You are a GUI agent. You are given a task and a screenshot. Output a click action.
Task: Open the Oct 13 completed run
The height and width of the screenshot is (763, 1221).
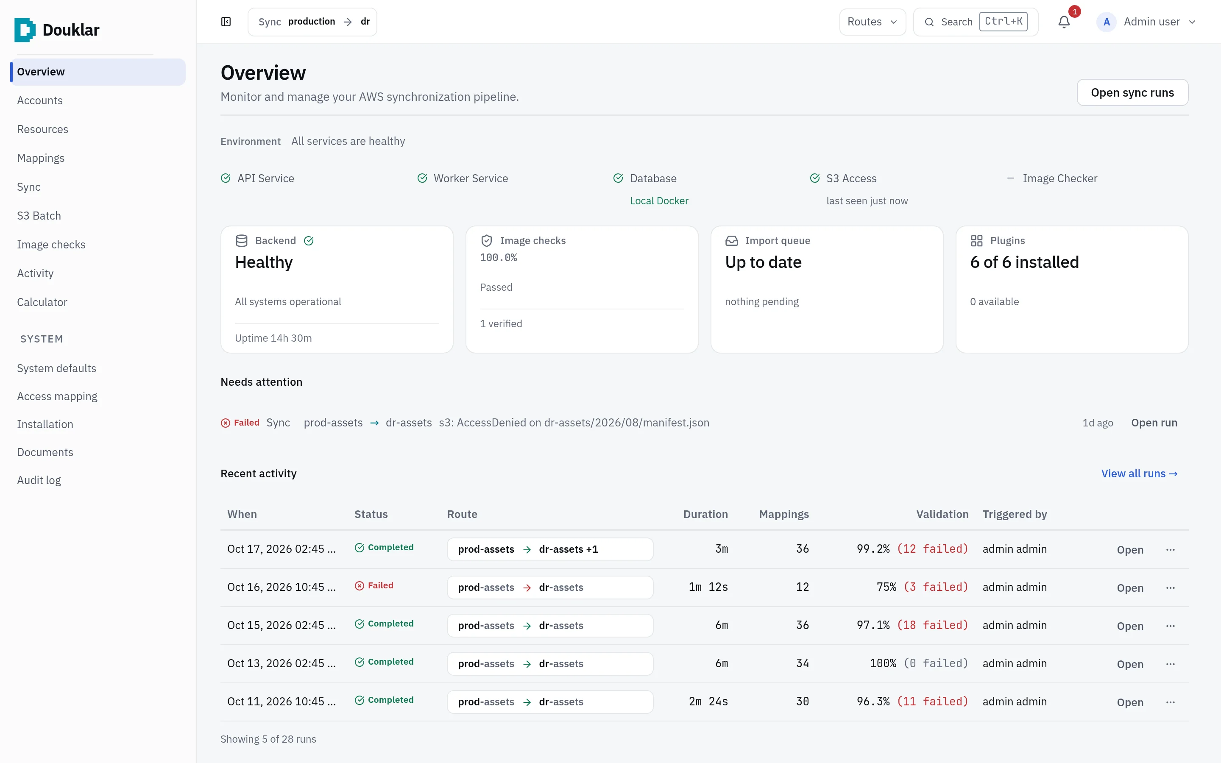[x=1130, y=664]
